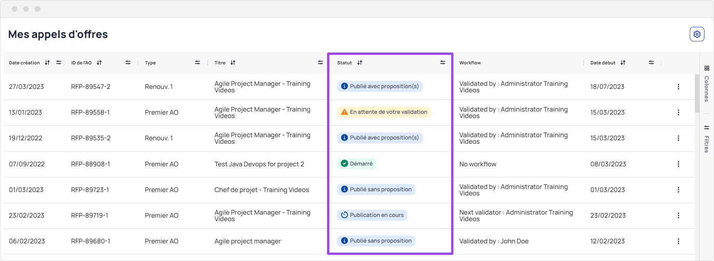Sort the ID de l'AO column

99,62
